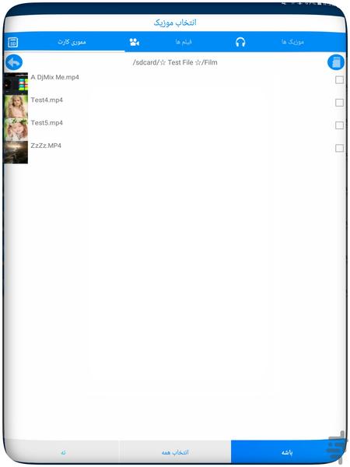Tap the select all button (انتخاب همه)
Screen dimensions: 350x467
[175, 452]
